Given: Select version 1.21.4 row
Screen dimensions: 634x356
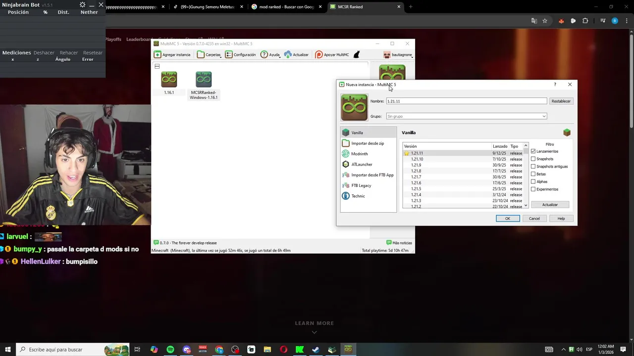Looking at the screenshot, I should pos(463,195).
